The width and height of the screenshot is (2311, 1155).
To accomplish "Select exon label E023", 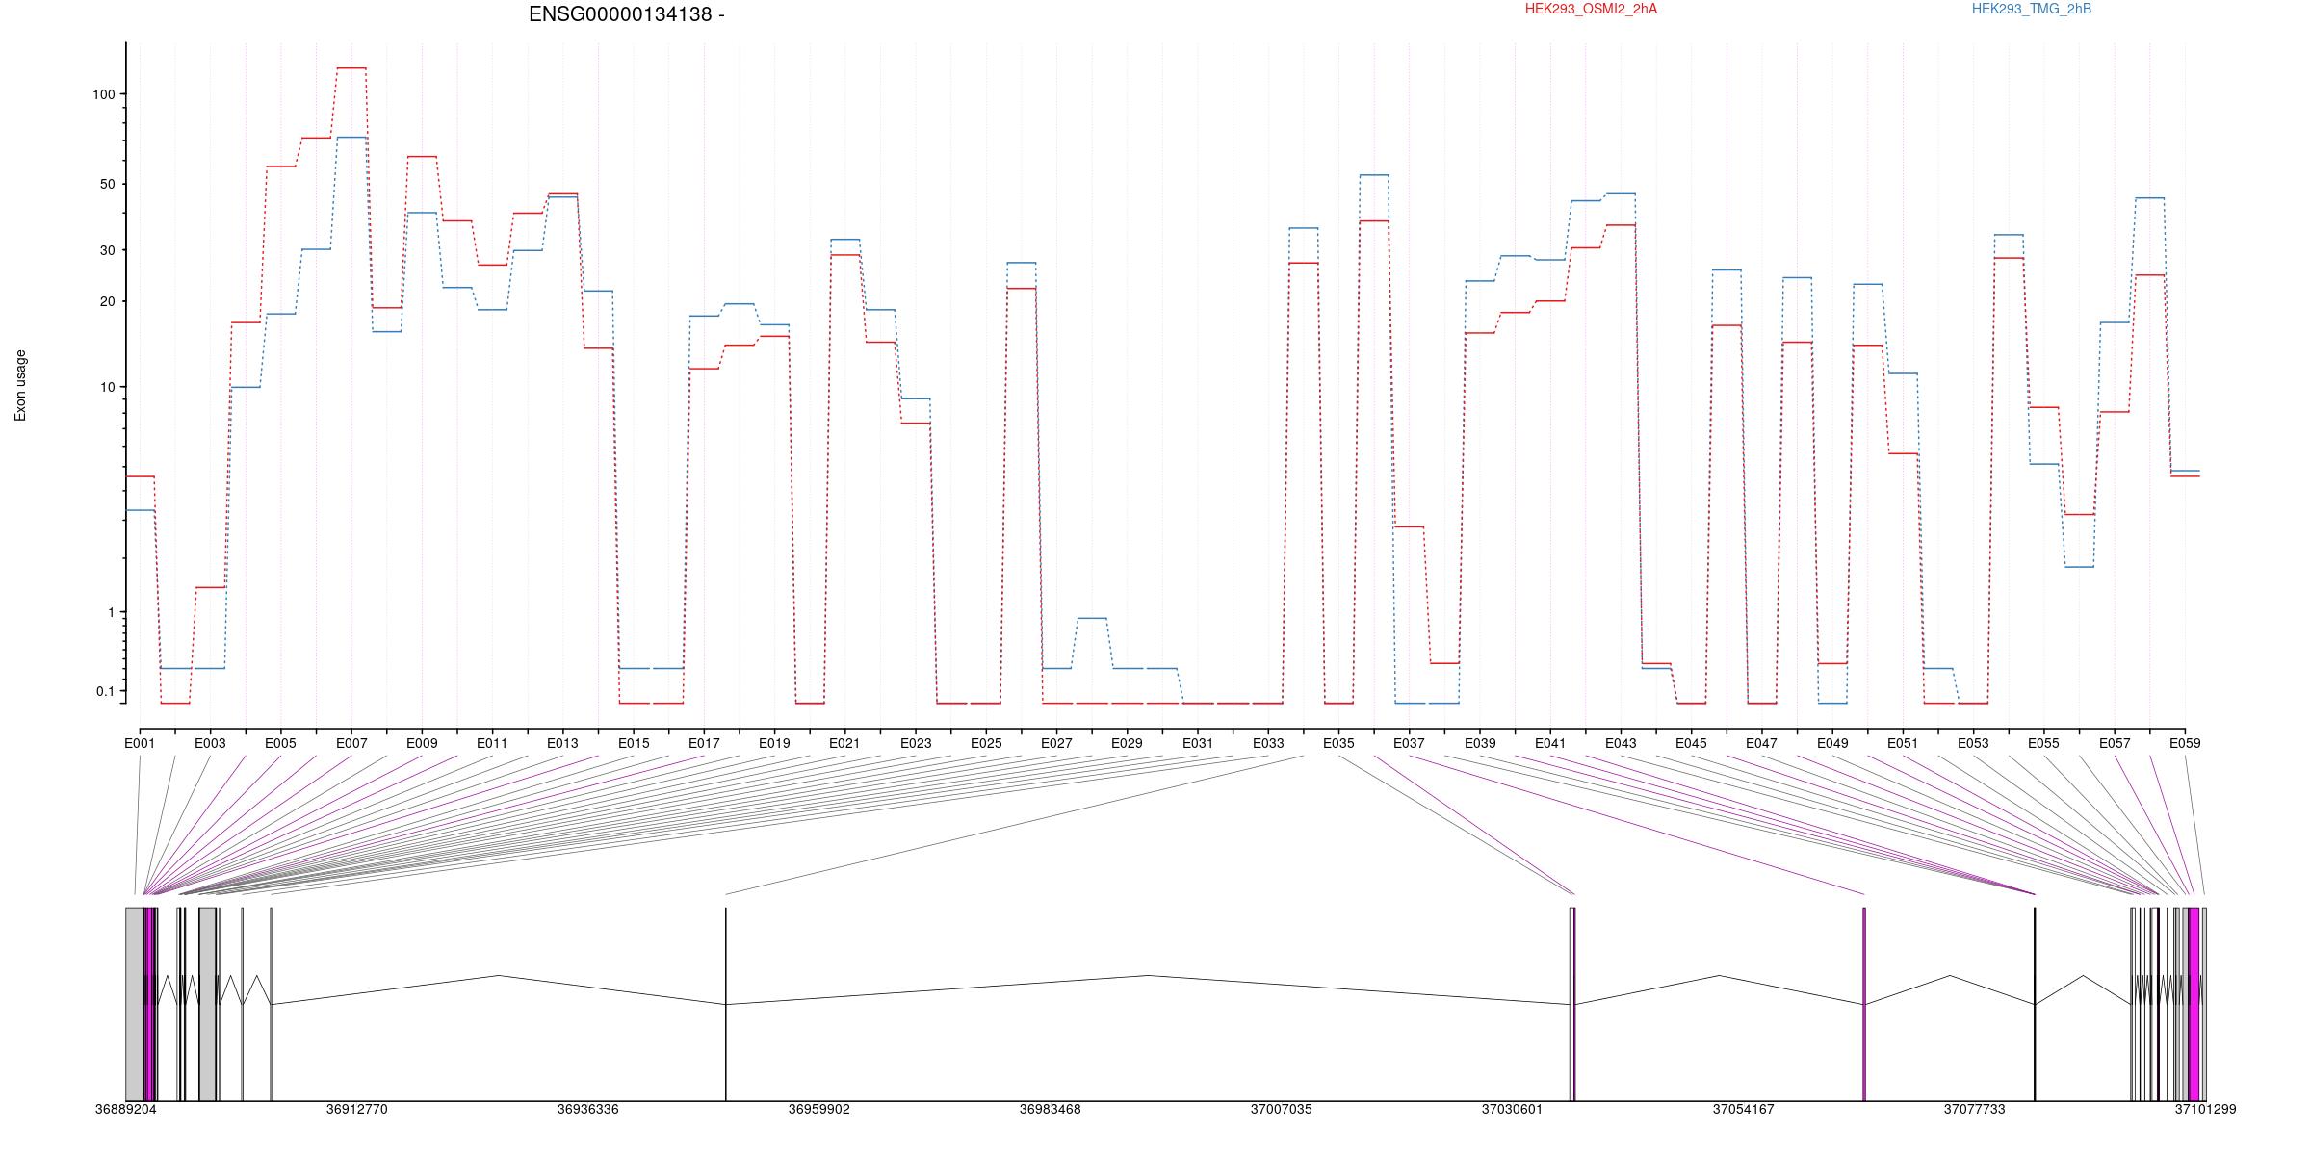I will [x=916, y=743].
